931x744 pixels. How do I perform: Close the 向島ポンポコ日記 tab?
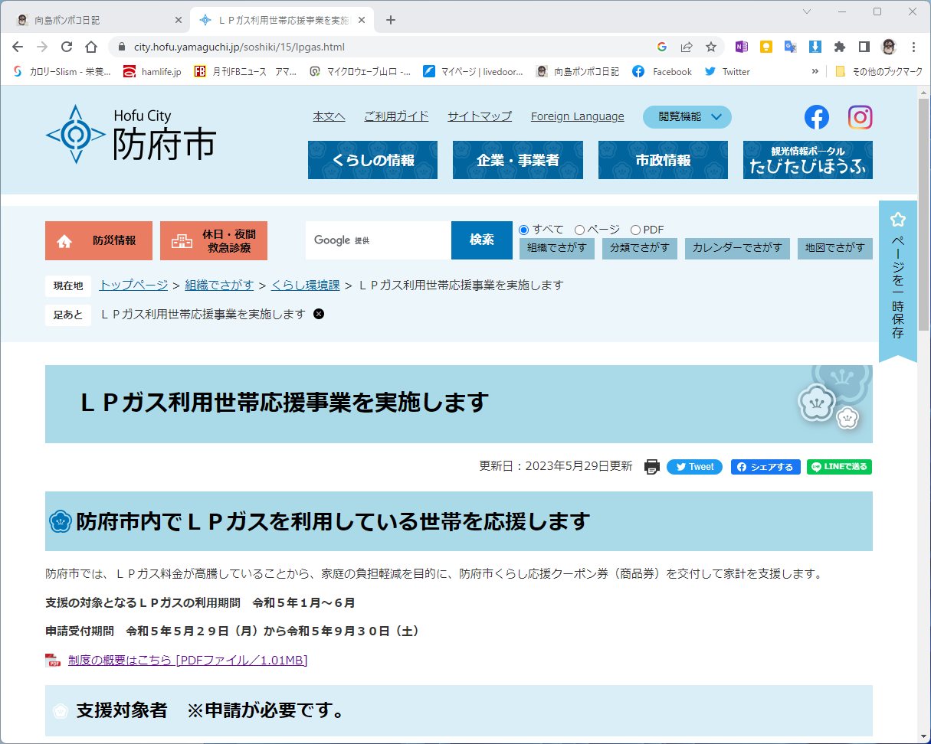click(179, 20)
